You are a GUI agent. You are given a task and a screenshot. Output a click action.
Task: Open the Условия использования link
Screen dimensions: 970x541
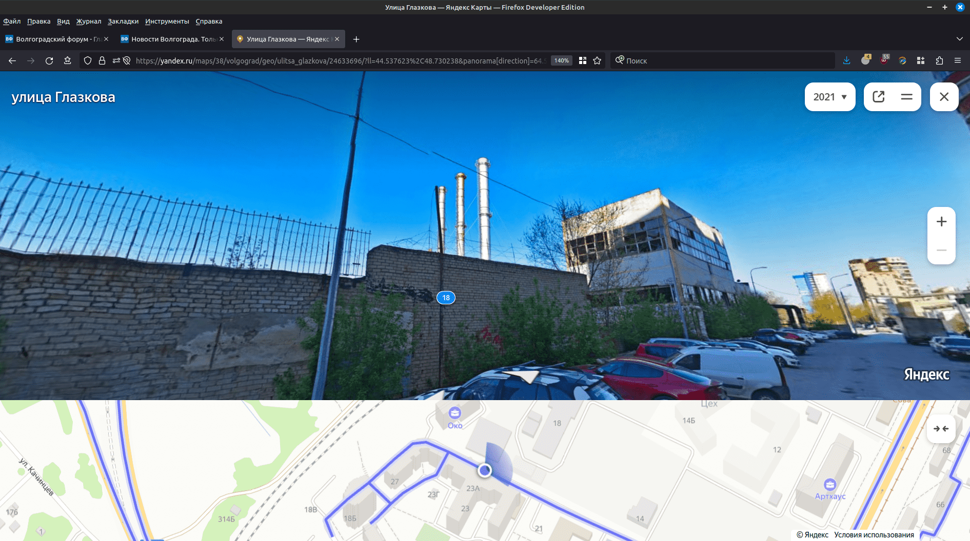click(874, 535)
